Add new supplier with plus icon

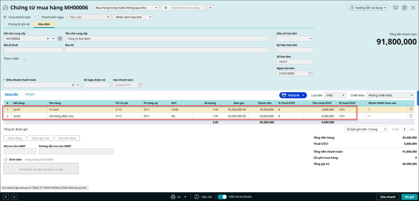[x=48, y=39]
